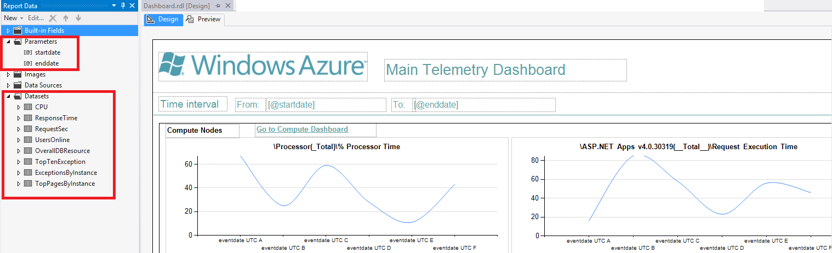Click the TopTenException dataset table icon
This screenshot has width=832, height=253.
[x=28, y=162]
